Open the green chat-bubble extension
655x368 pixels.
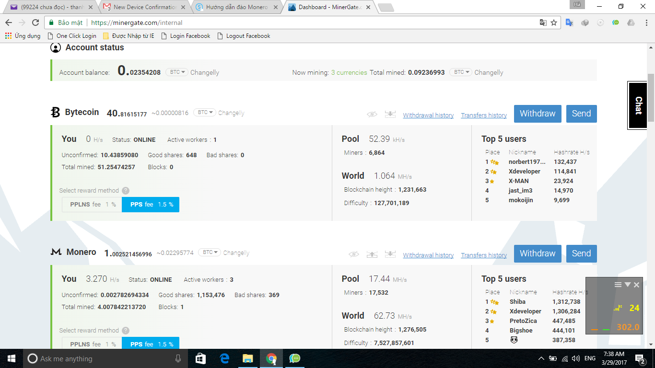(616, 23)
